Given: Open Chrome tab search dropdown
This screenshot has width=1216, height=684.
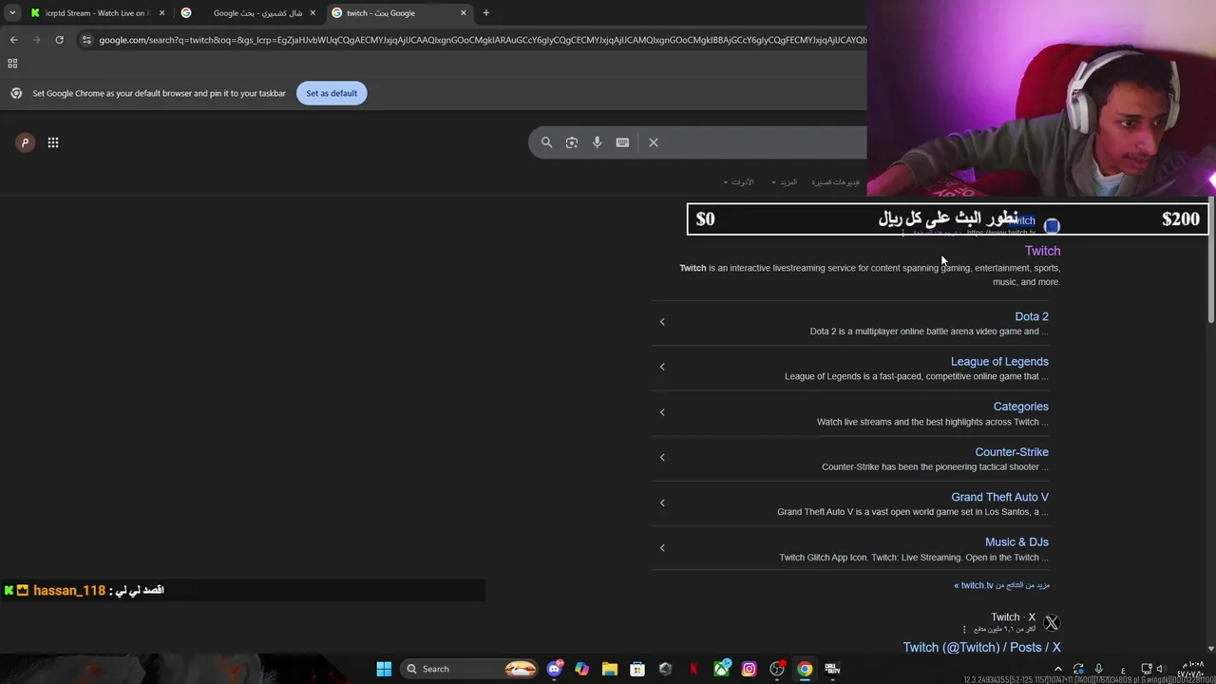Looking at the screenshot, I should 12,13.
